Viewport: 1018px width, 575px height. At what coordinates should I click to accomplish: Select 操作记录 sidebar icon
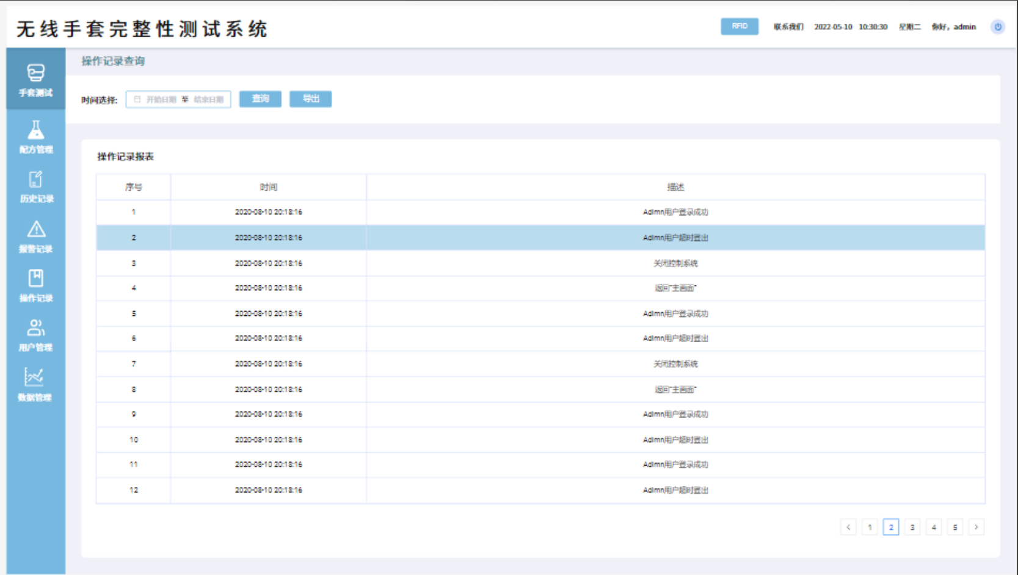(x=35, y=279)
